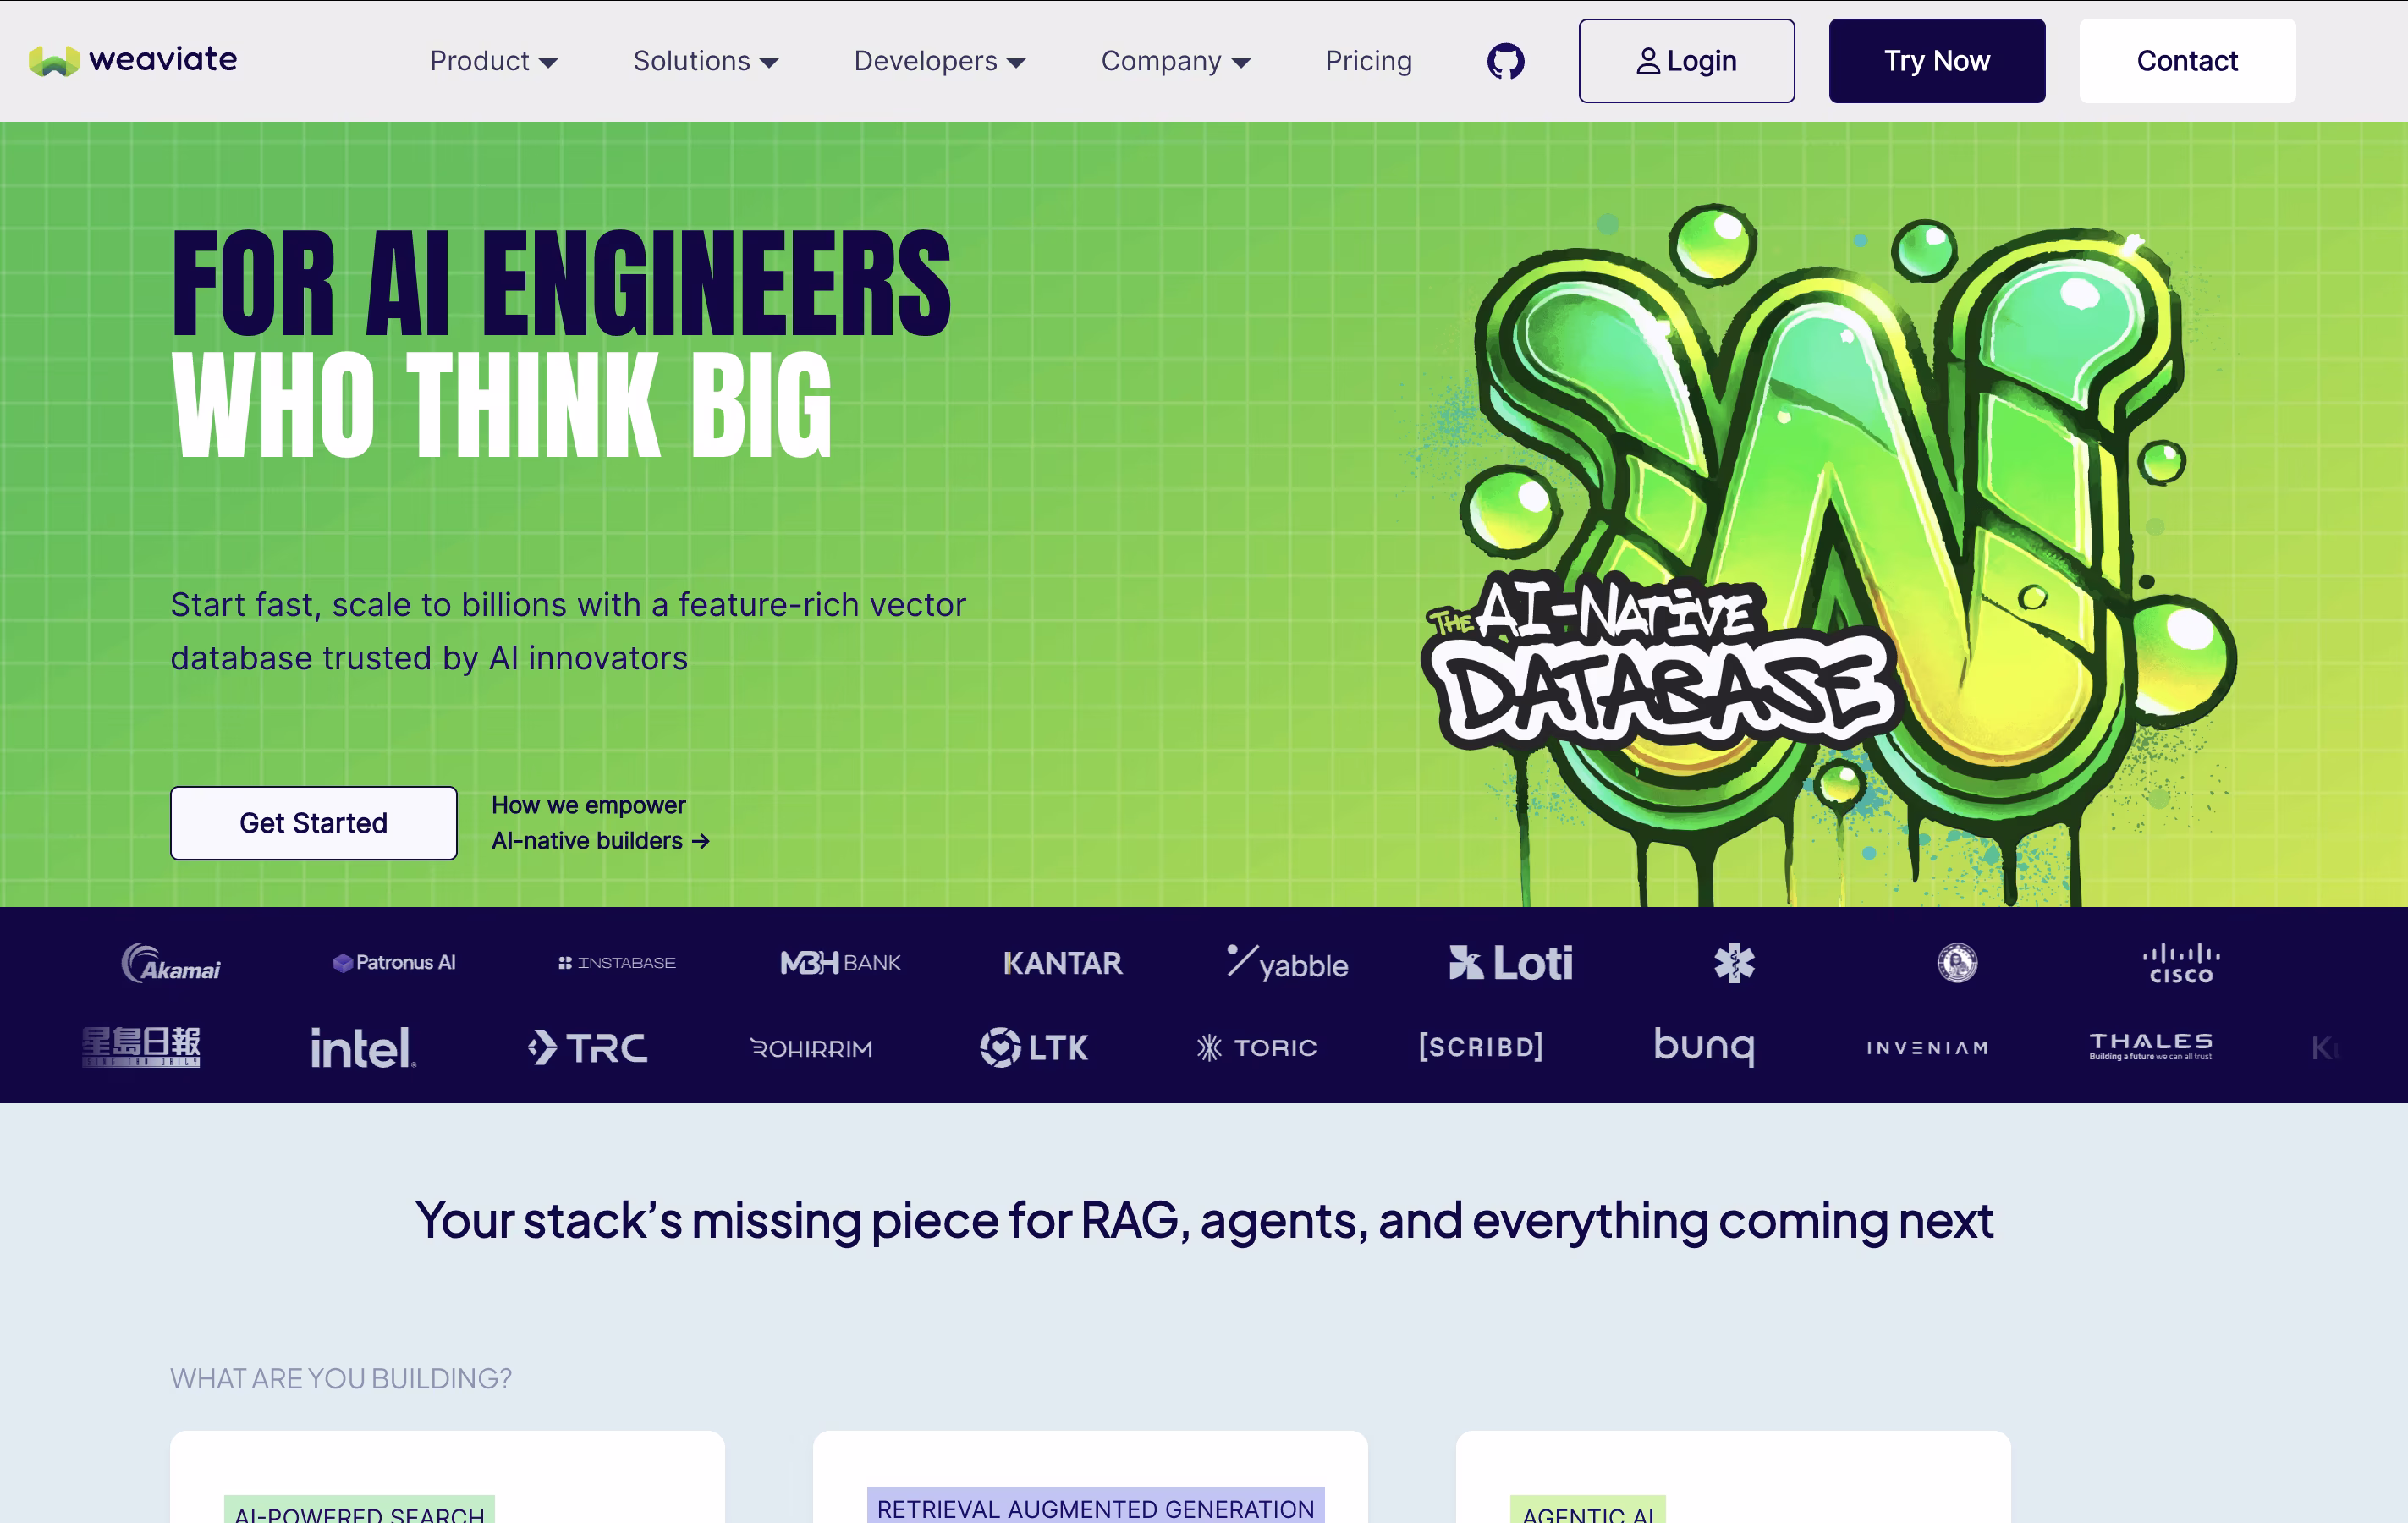
Task: Open the GitHub repository icon
Action: [x=1505, y=61]
